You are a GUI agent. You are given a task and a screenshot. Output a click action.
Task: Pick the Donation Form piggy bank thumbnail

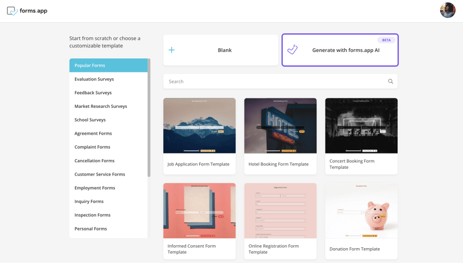[361, 211]
